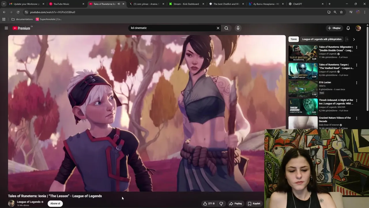
Task: Dislike the video
Action: pos(221,203)
